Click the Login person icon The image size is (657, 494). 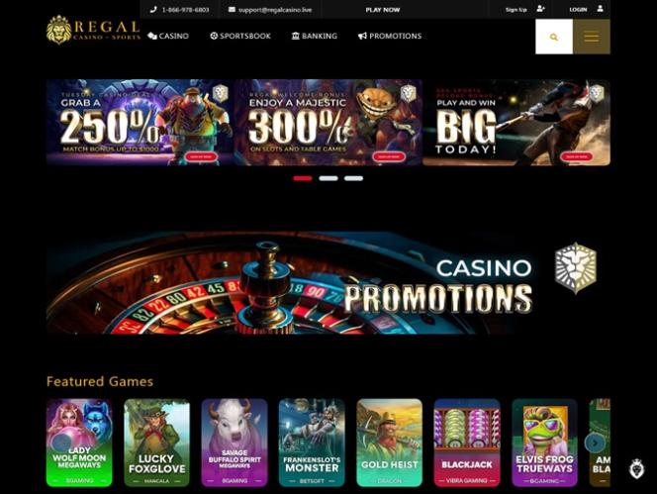click(600, 9)
